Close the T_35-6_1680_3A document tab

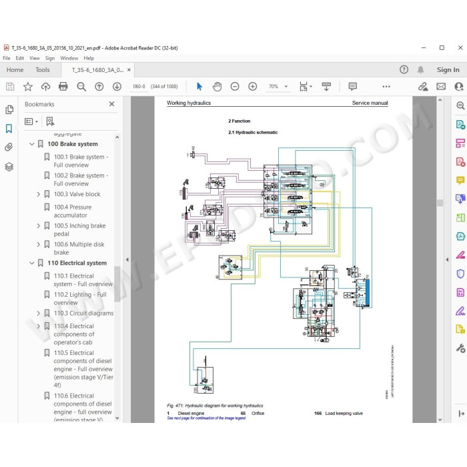point(129,69)
